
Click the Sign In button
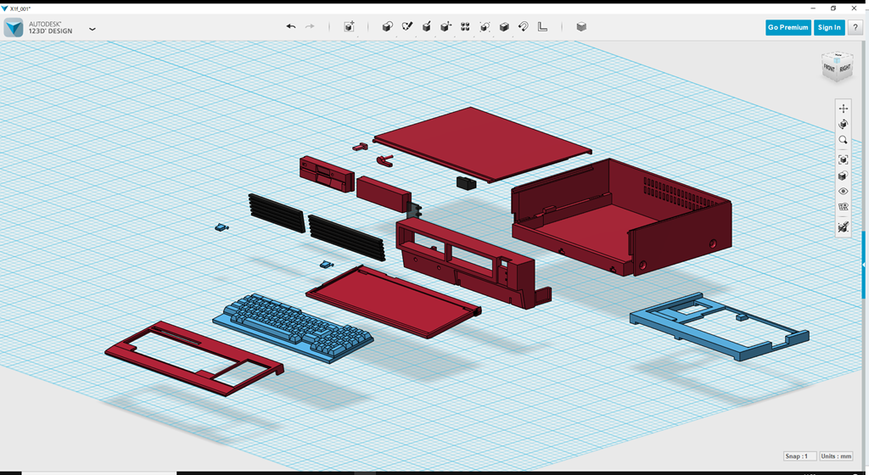829,27
